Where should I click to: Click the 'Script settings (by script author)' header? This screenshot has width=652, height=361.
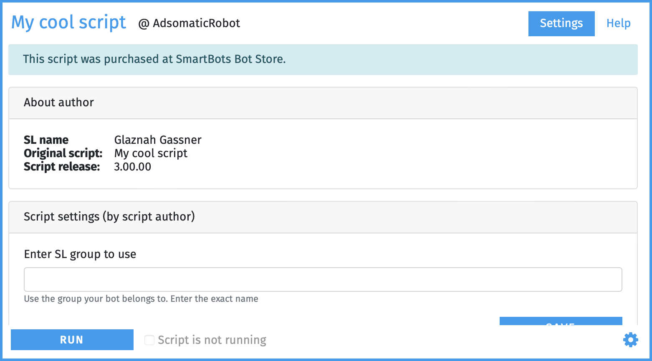323,217
